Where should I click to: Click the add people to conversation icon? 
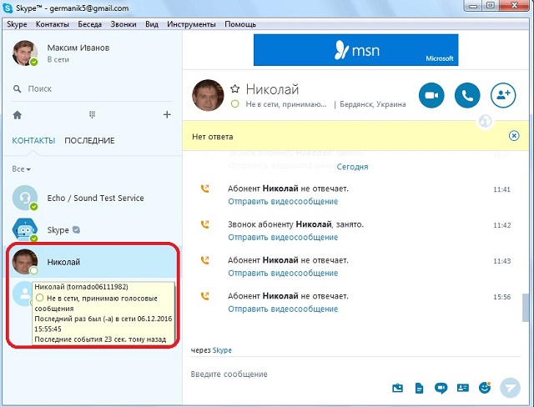502,95
